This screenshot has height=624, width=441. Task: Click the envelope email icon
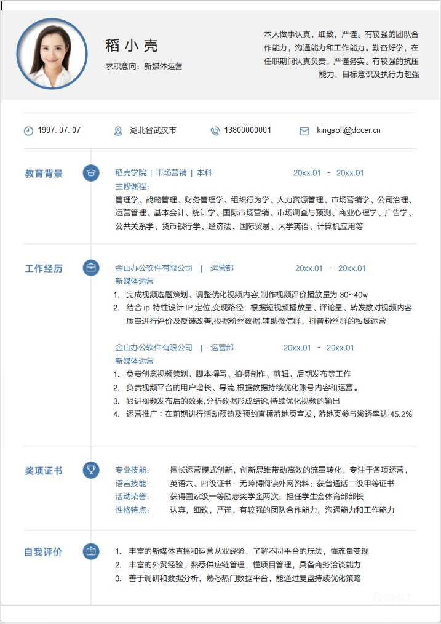point(304,131)
